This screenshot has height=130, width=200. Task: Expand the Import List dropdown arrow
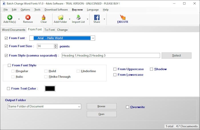point(87,19)
